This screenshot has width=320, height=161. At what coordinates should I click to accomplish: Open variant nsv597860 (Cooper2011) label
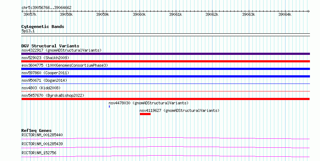click(x=45, y=73)
